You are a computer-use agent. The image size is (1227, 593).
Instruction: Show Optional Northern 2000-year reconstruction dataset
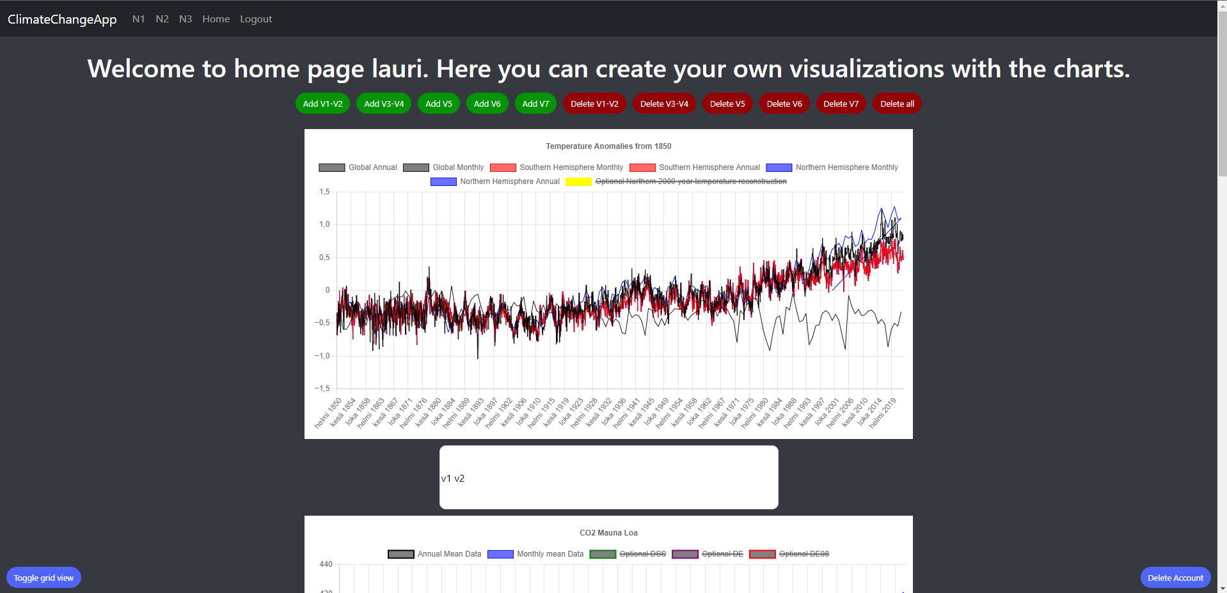point(676,181)
